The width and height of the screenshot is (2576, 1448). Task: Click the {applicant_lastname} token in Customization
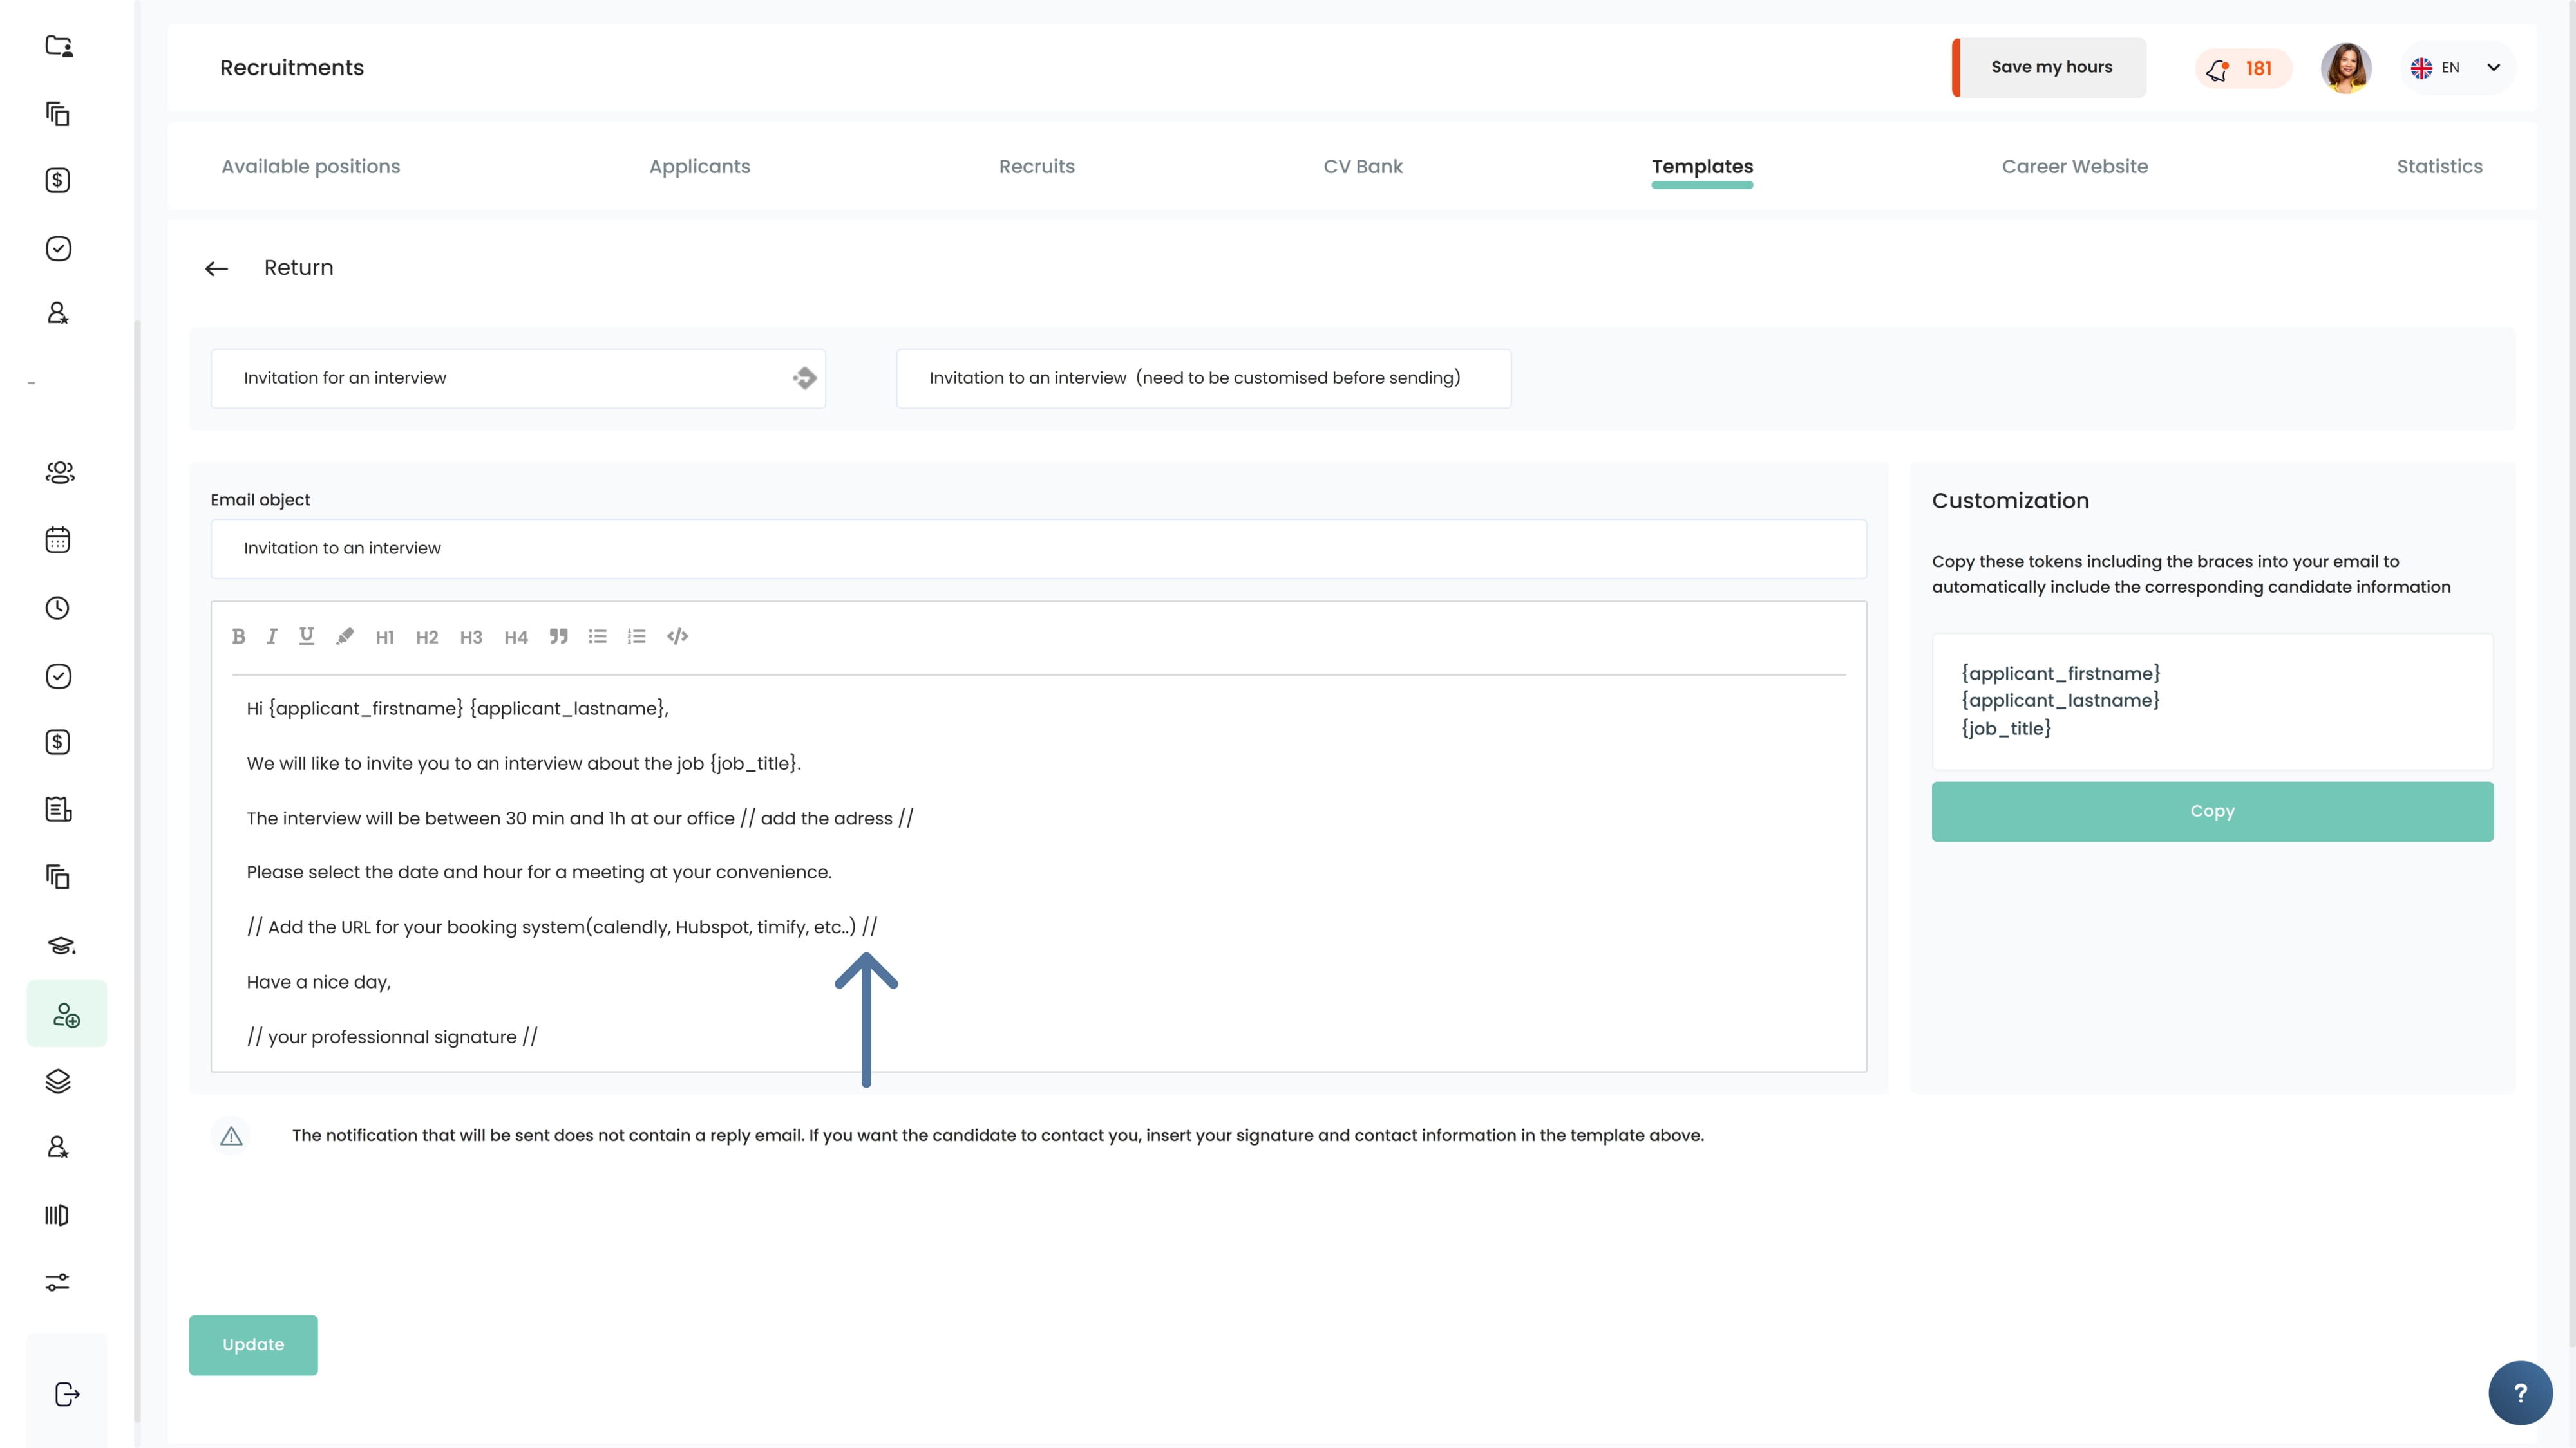tap(2060, 701)
